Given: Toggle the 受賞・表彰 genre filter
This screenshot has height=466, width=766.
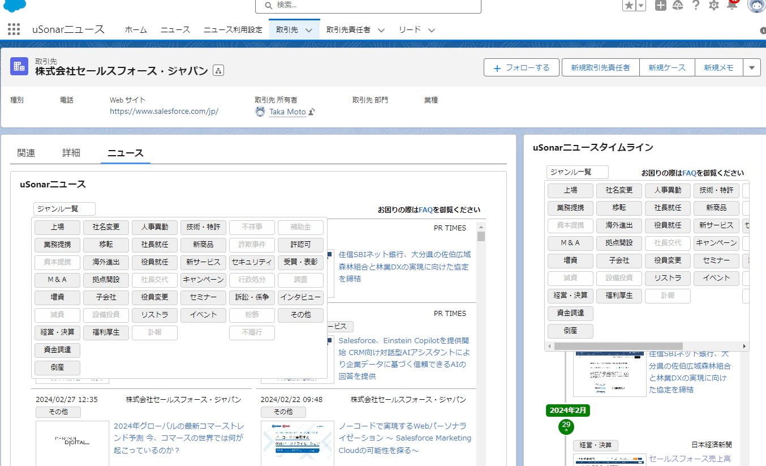Looking at the screenshot, I should coord(300,262).
